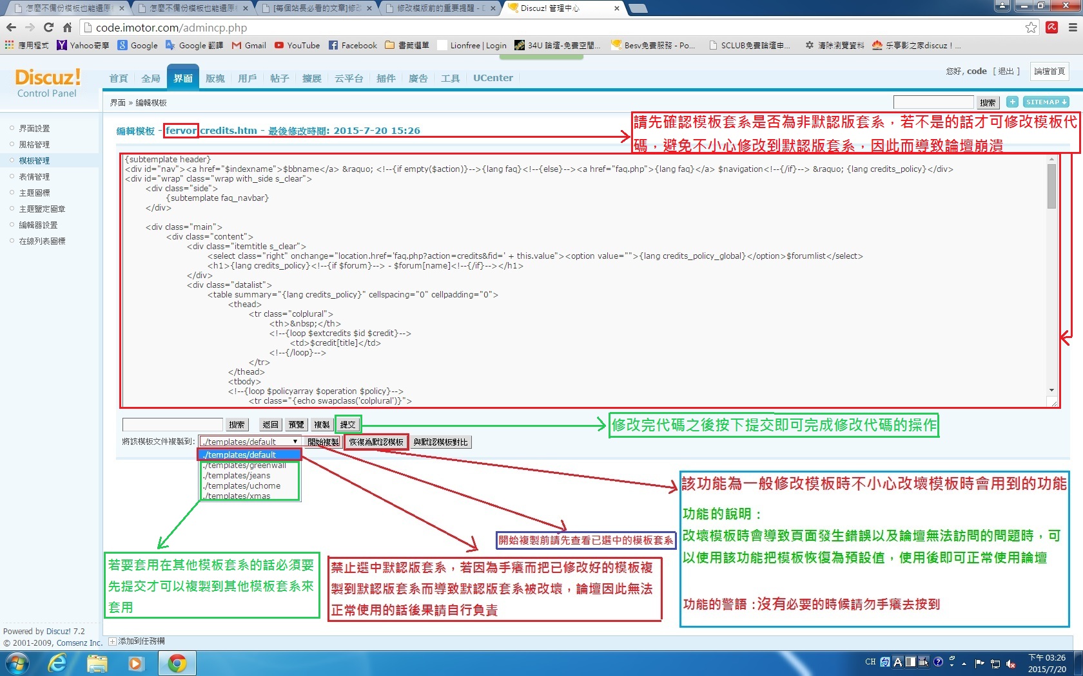The height and width of the screenshot is (676, 1083).
Task: Switch to the 首頁 admin tab
Action: [x=119, y=79]
